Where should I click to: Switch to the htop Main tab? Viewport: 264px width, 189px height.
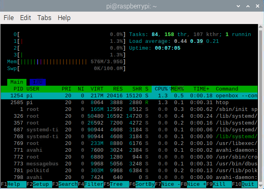pos(16,82)
